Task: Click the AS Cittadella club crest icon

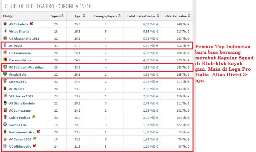Action: click(x=5, y=24)
